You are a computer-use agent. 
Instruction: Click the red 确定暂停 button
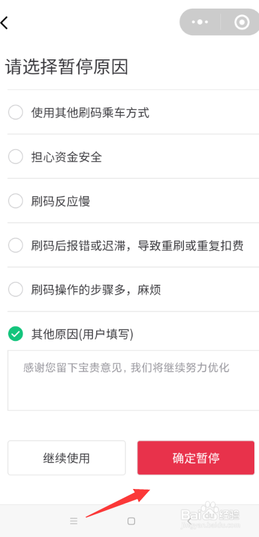point(196,458)
